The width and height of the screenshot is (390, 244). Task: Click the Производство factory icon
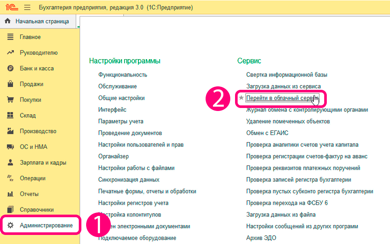[x=10, y=131]
